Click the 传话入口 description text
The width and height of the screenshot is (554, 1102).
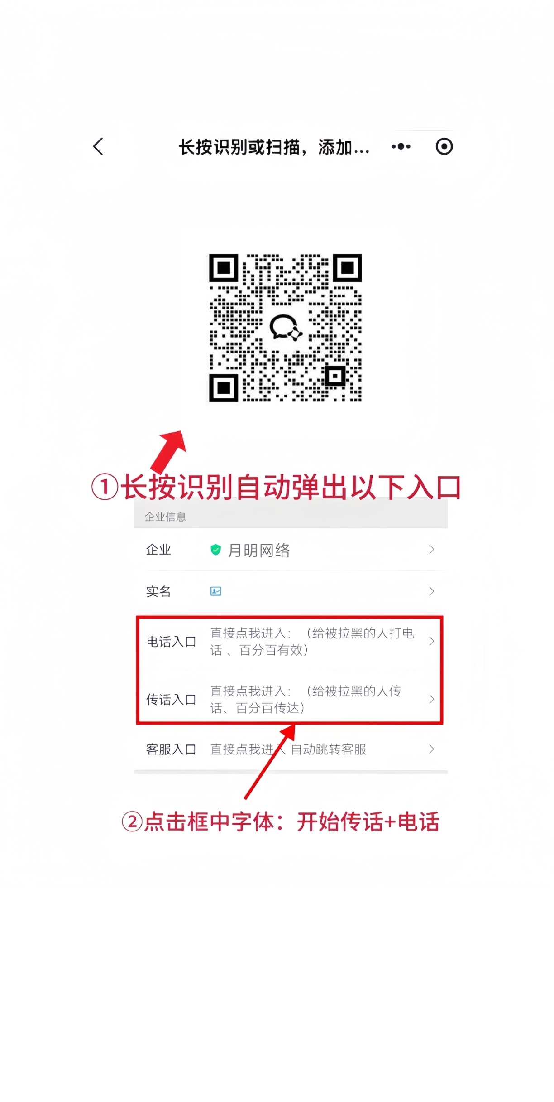[x=306, y=700]
